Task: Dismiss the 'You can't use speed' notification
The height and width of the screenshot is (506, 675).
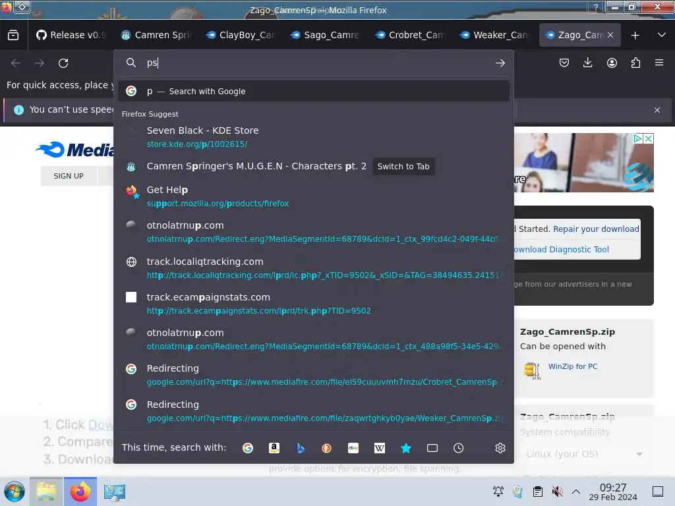Action: pyautogui.click(x=657, y=110)
